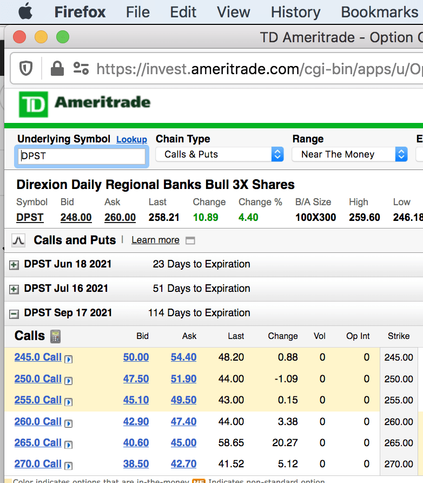Click the small window icon beside Learn more
The height and width of the screenshot is (483, 423).
[x=190, y=240]
